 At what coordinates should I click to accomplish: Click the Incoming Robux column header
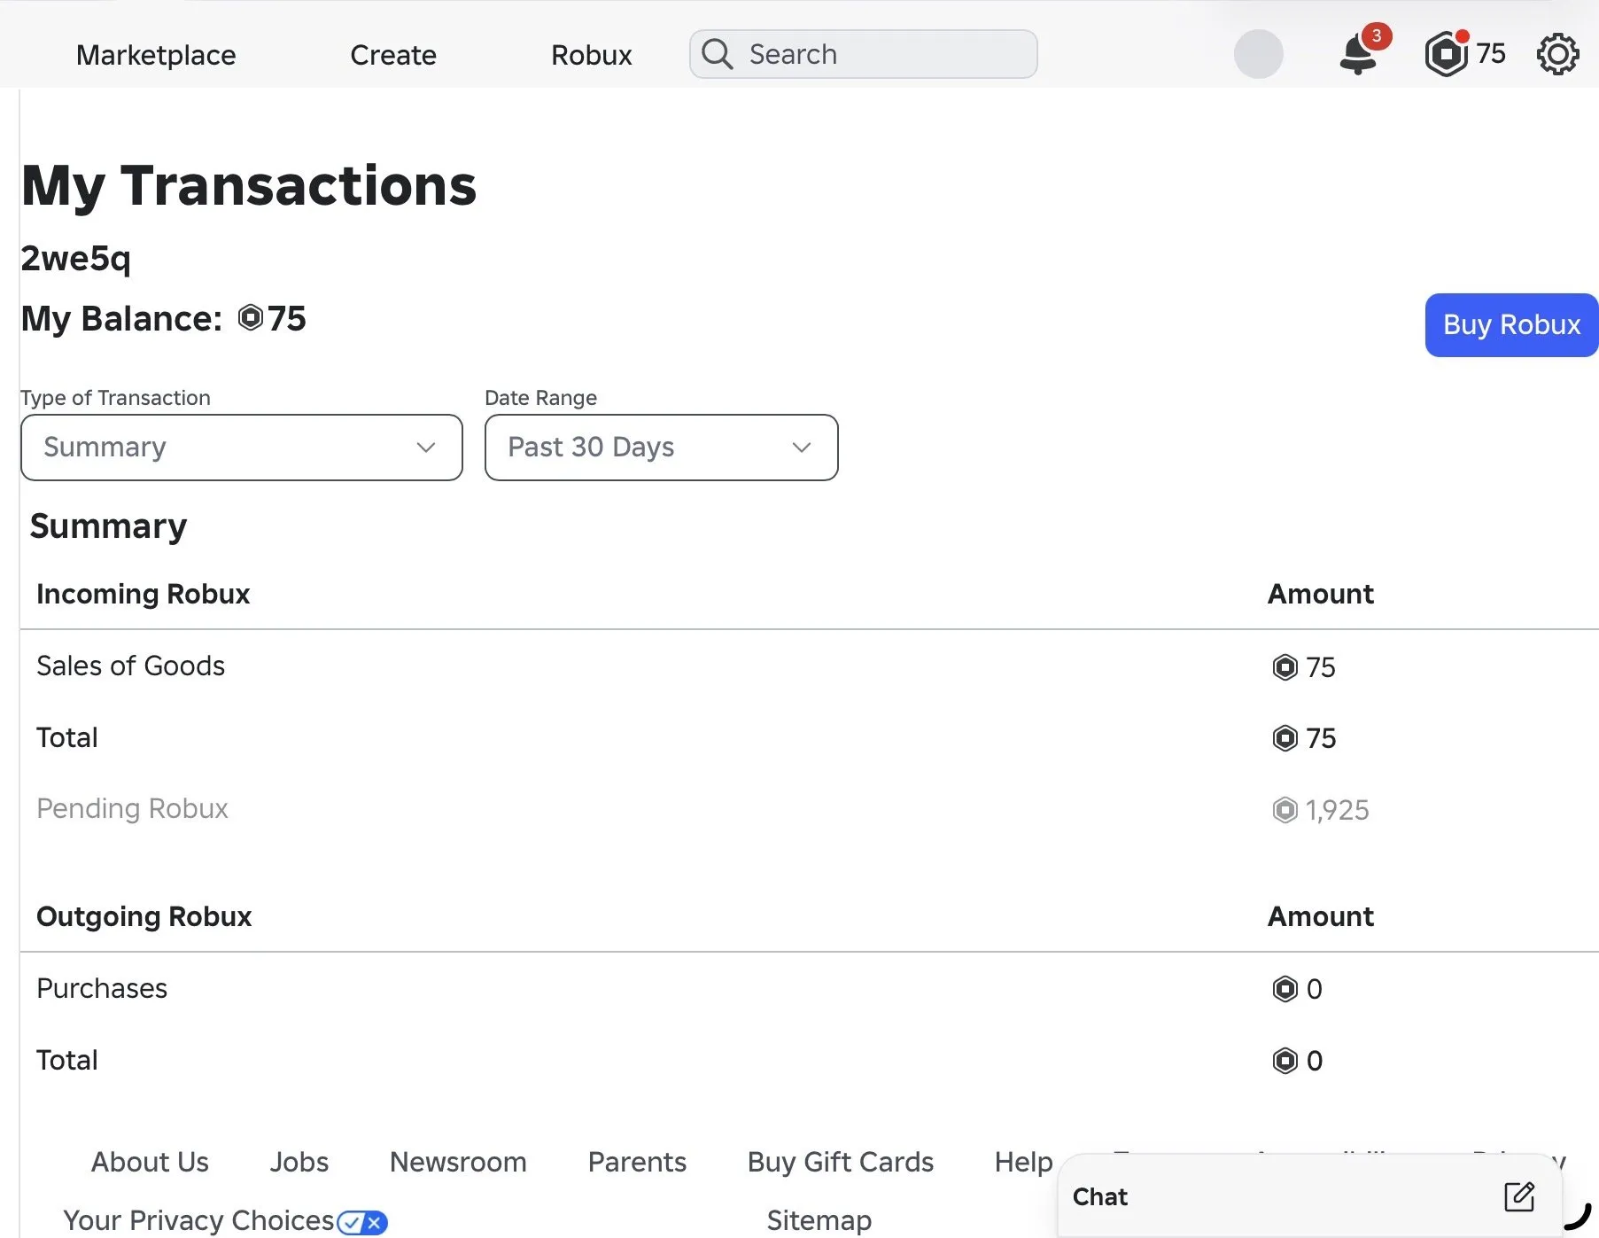[x=144, y=594]
